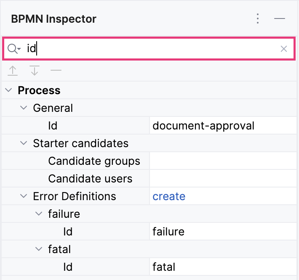The height and width of the screenshot is (280, 299).
Task: Open the BPMN Inspector options menu
Action: tap(258, 19)
